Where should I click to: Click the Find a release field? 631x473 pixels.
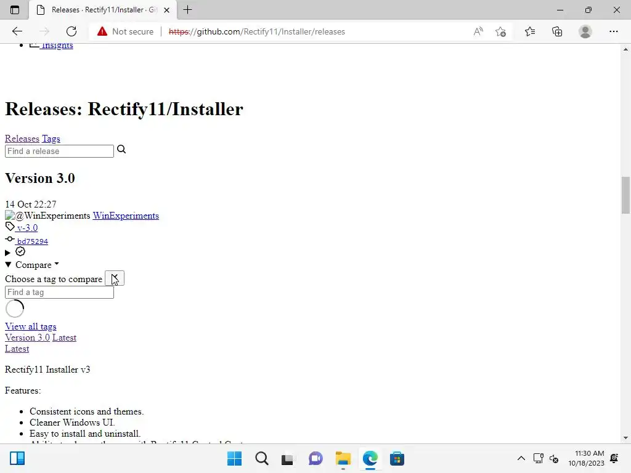click(x=59, y=152)
